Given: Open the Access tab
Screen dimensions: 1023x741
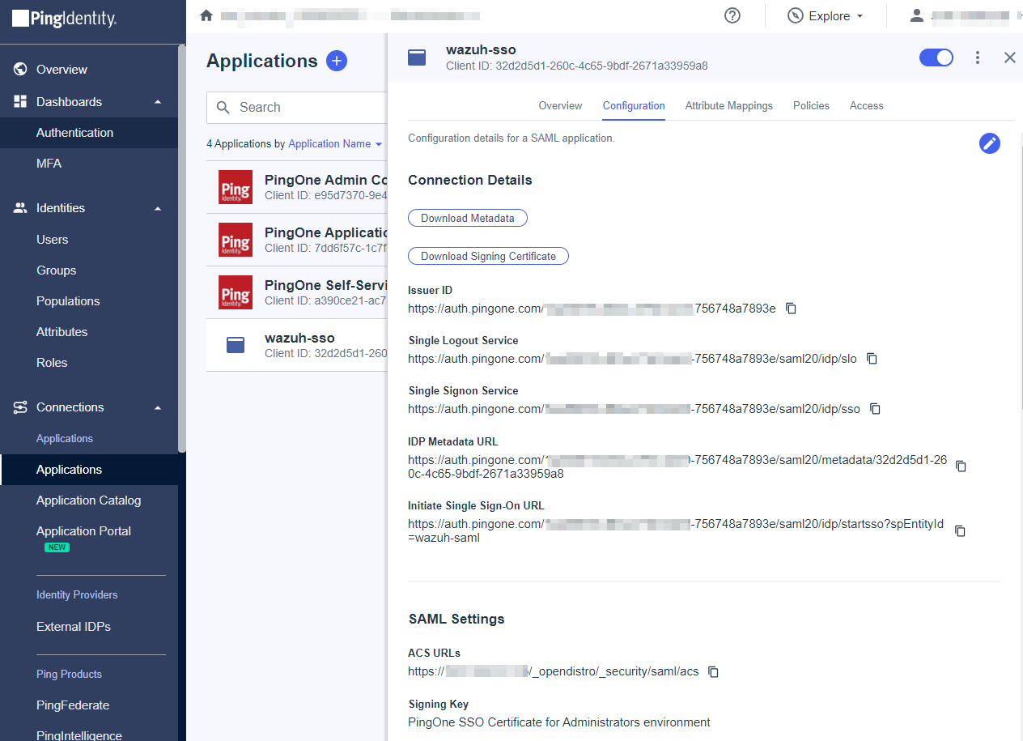Looking at the screenshot, I should pyautogui.click(x=867, y=106).
